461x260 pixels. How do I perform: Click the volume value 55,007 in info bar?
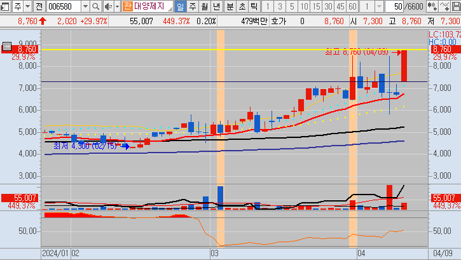point(141,21)
